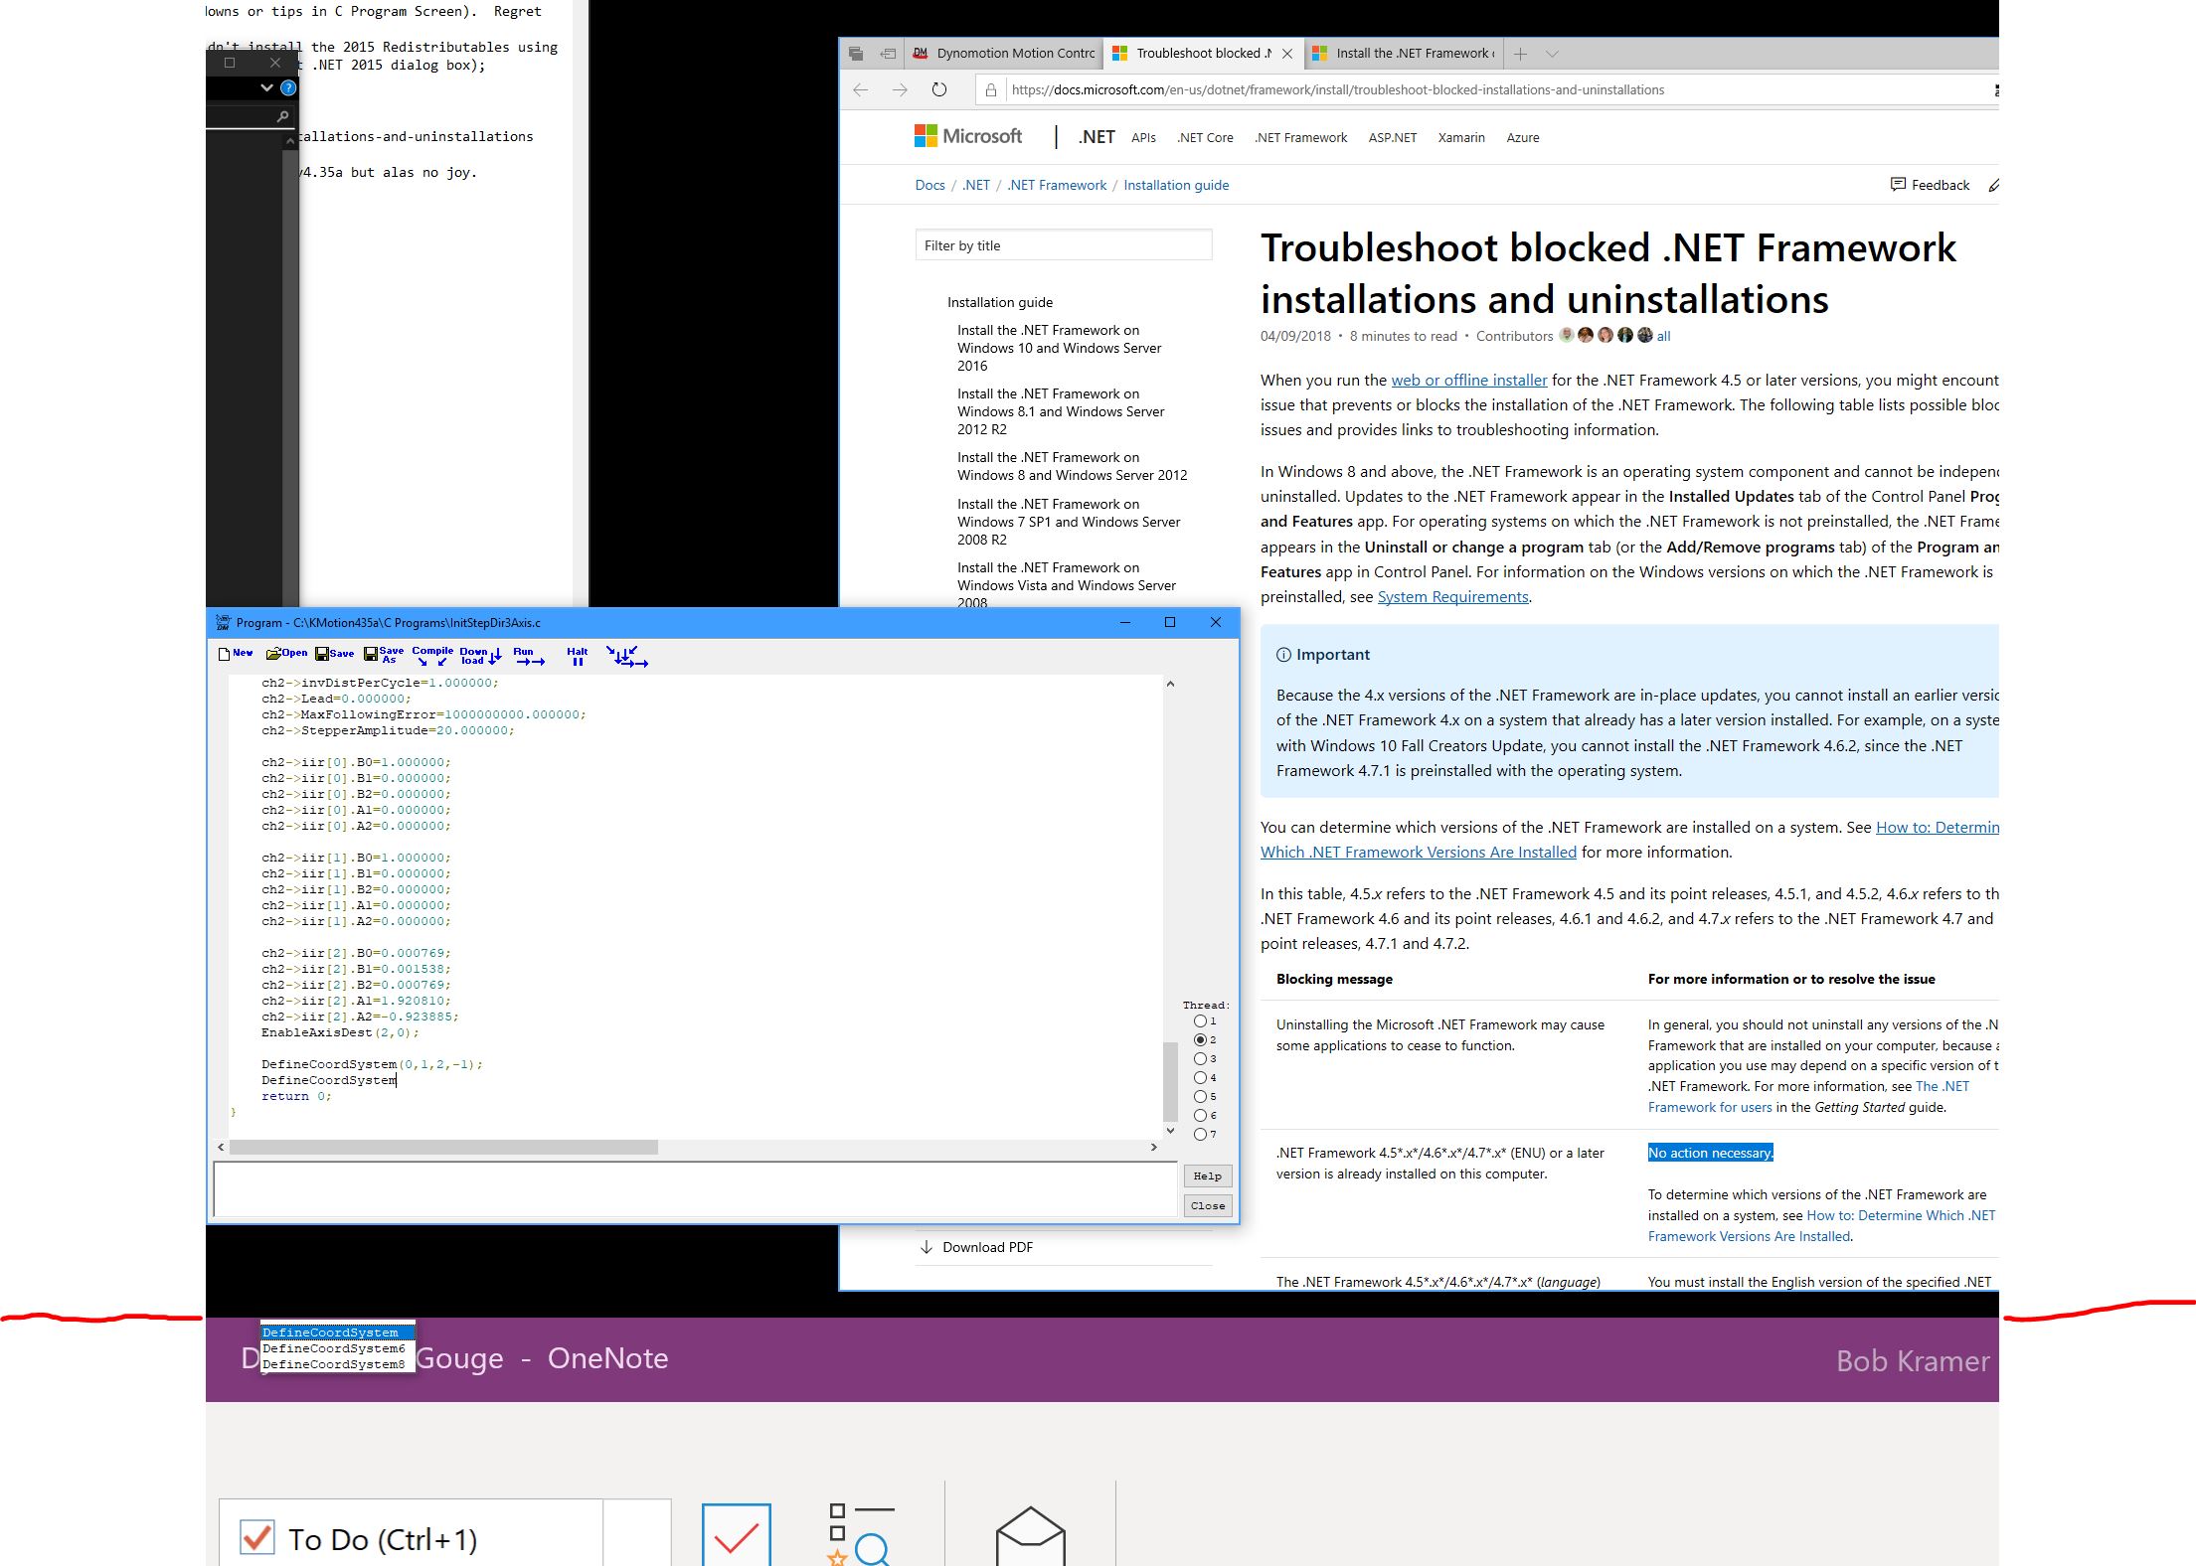2196x1566 pixels.
Task: Click in the Filter by title field
Action: (1063, 245)
